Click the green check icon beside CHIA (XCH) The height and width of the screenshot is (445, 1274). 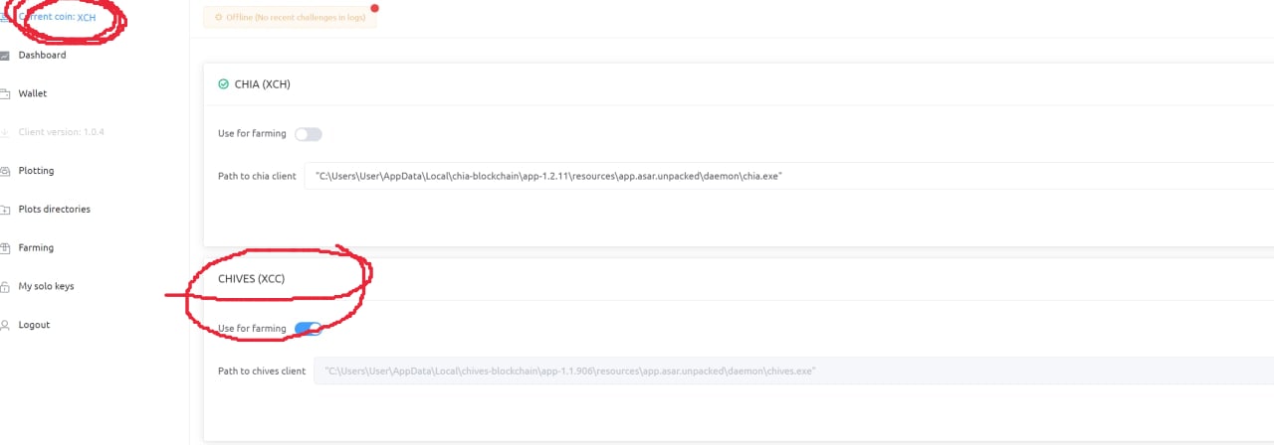[x=223, y=84]
